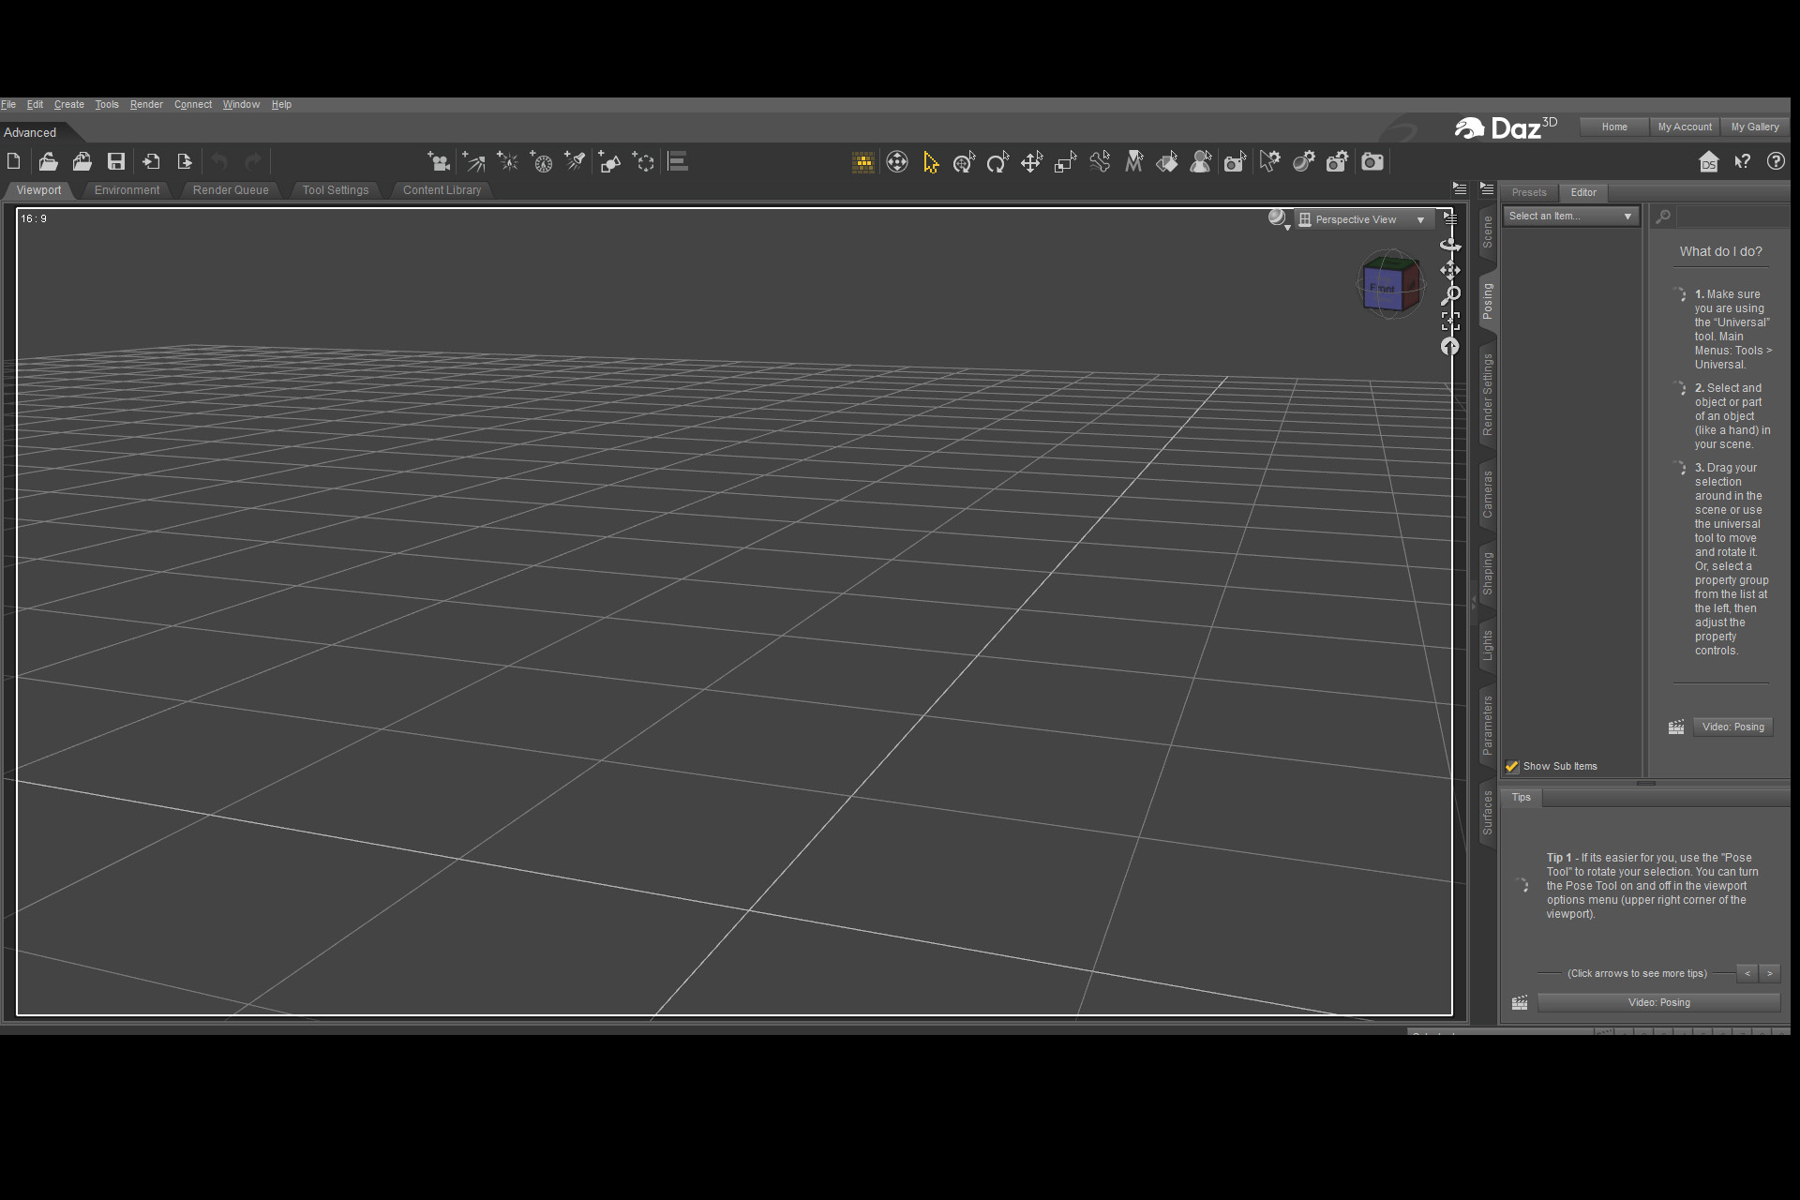The image size is (1800, 1200).
Task: Click the My Account button
Action: tap(1685, 127)
